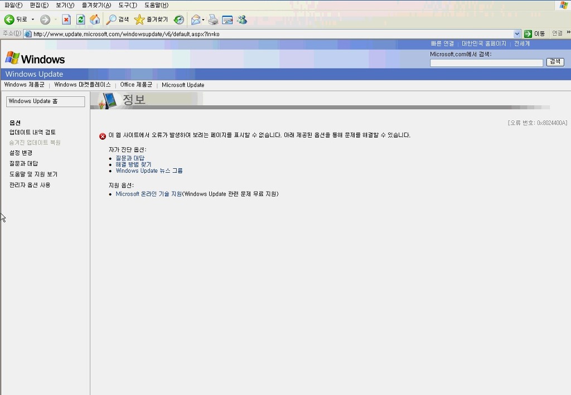
Task: Click the page icon left of the URL
Action: [28, 34]
